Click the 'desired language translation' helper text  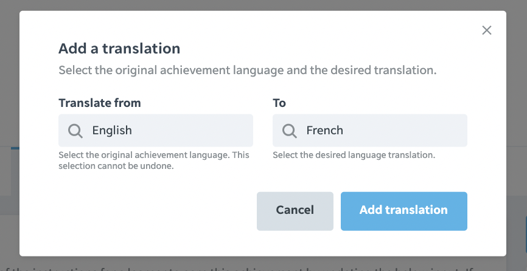(x=354, y=155)
